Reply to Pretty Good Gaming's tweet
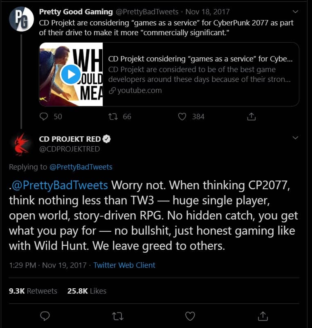This screenshot has width=312, height=328. tap(44, 116)
